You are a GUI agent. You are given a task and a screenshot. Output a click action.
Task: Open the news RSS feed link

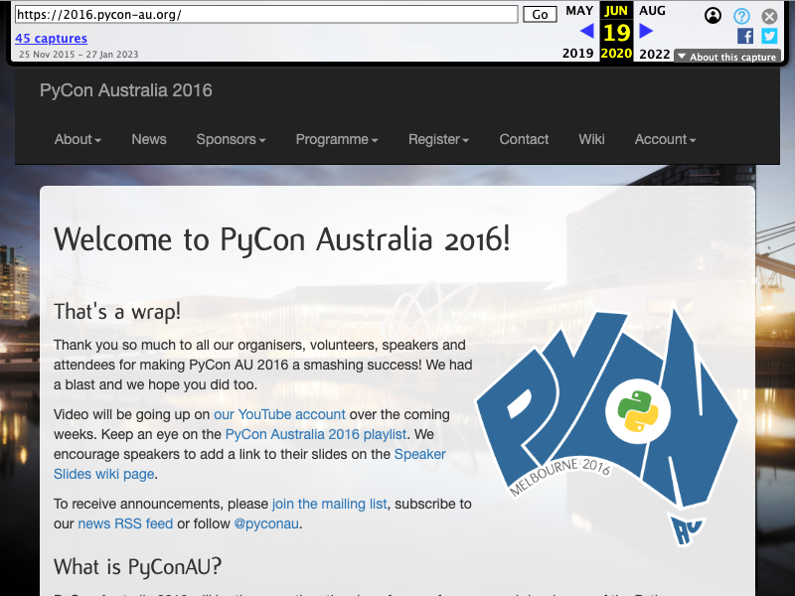(125, 523)
